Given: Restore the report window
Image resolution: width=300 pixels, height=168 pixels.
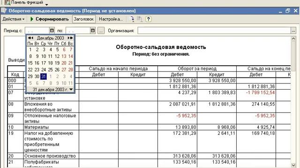Looking at the screenshot, I should click(x=288, y=11).
